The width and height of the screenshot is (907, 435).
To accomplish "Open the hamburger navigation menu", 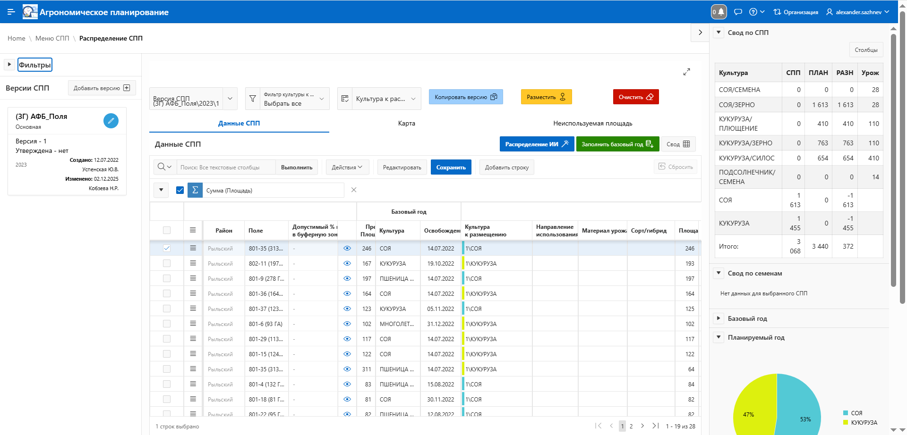I will (x=11, y=12).
